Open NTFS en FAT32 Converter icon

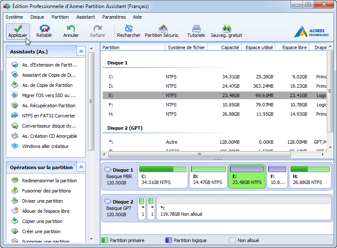(x=15, y=115)
